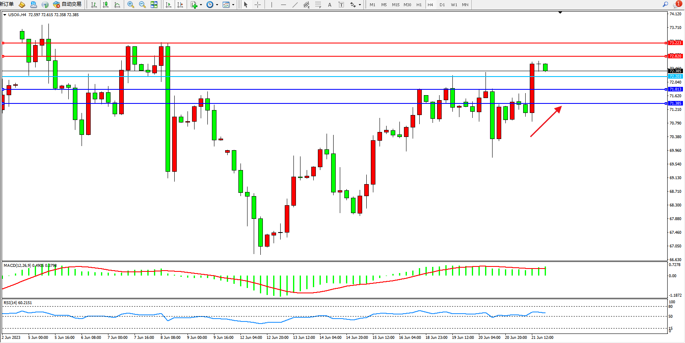The width and height of the screenshot is (685, 343).
Task: Switch to the D1 timeframe
Action: click(442, 5)
